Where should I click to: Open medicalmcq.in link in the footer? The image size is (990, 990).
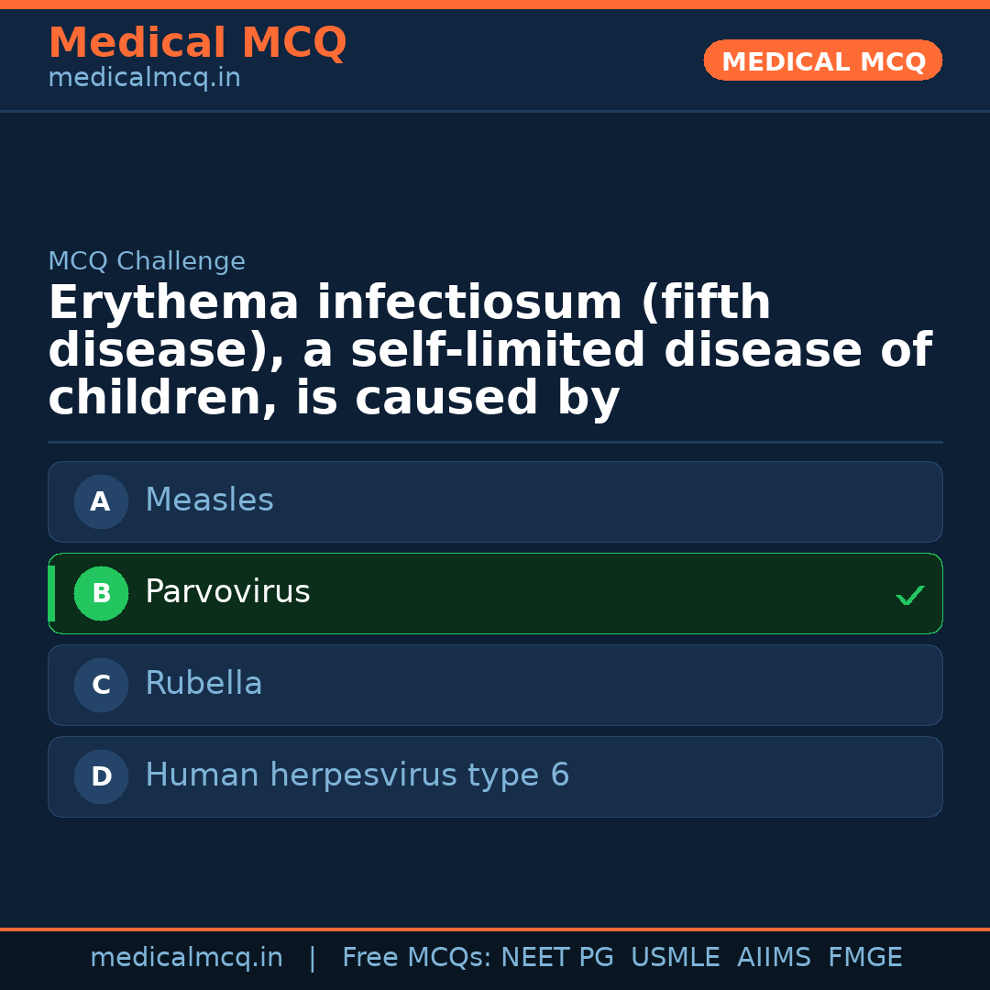click(186, 958)
